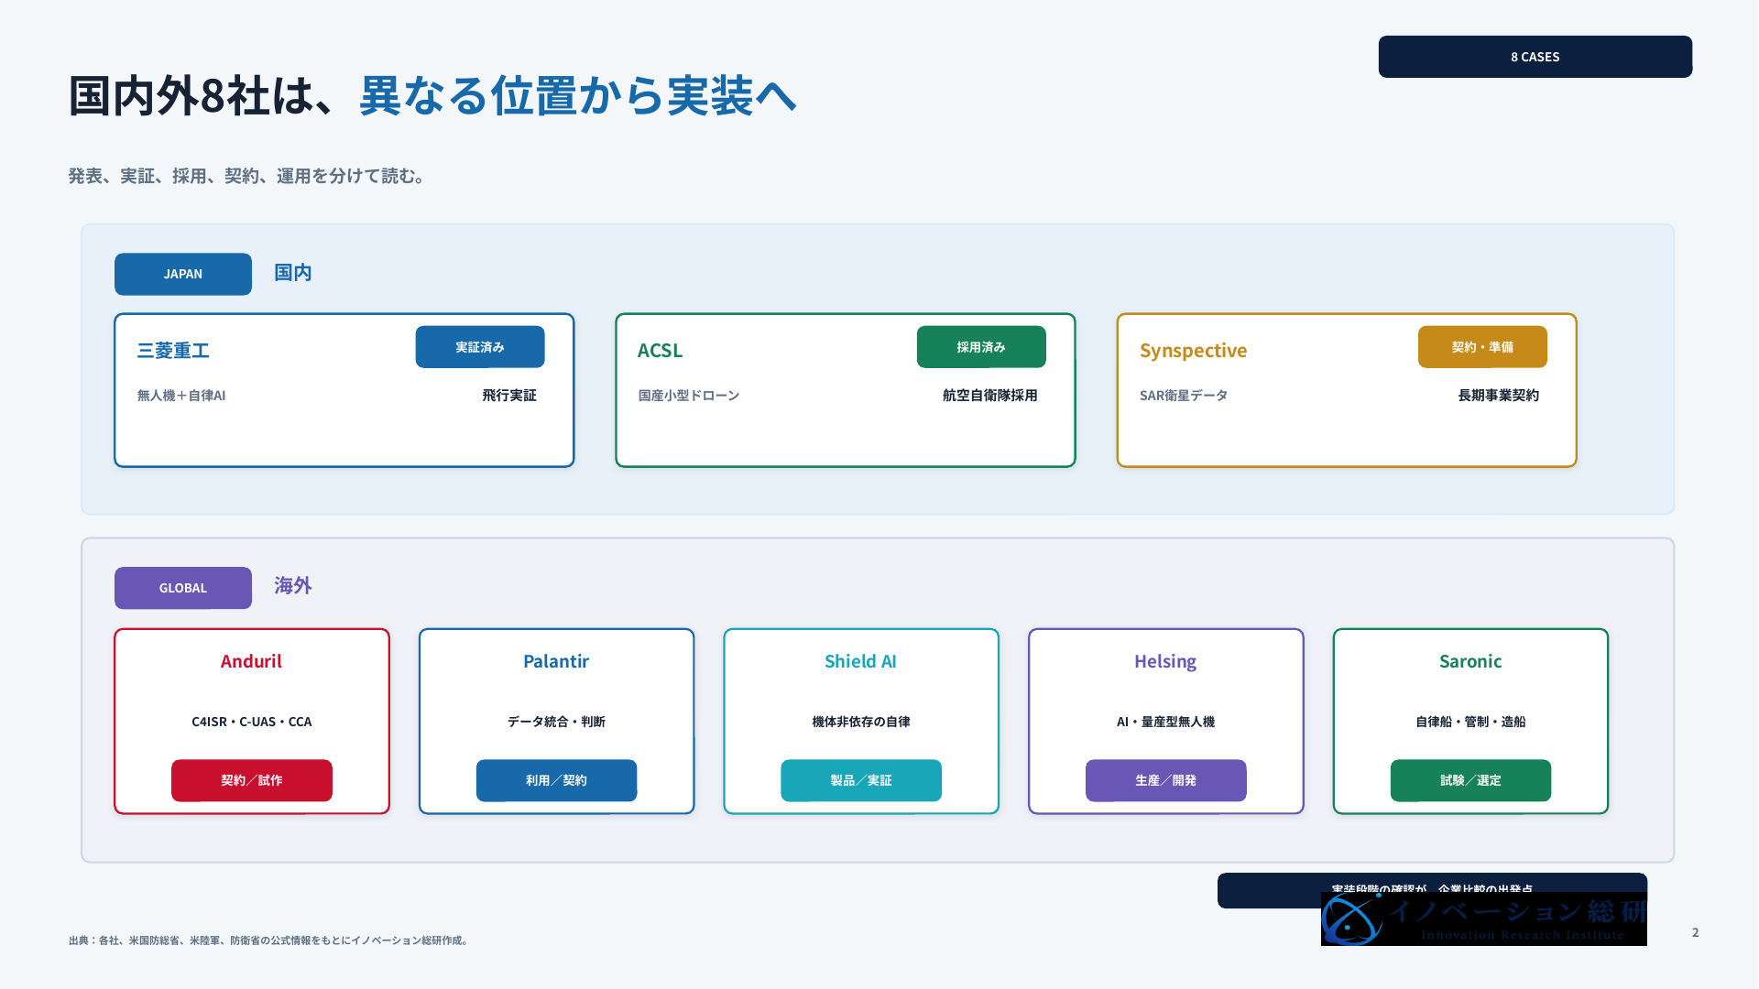Click the Innovation Research Institute logo
Image resolution: width=1759 pixels, height=989 pixels.
pos(1484,918)
